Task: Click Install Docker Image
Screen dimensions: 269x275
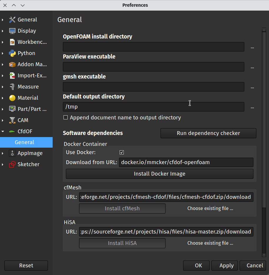Action: tap(159, 174)
